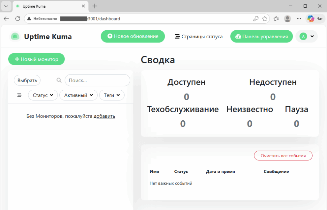
Task: Click the password key icon in address bar
Action: pos(255,19)
